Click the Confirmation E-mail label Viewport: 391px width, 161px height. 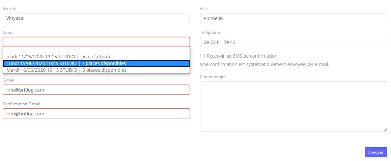pyautogui.click(x=21, y=104)
